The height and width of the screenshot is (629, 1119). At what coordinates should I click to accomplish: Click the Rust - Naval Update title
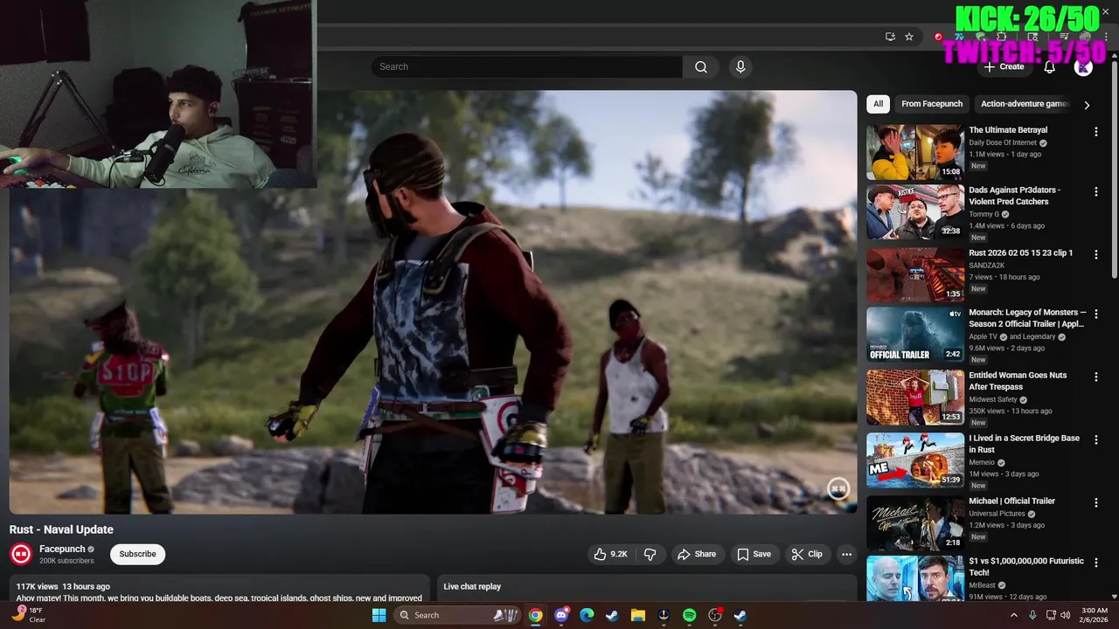(61, 529)
